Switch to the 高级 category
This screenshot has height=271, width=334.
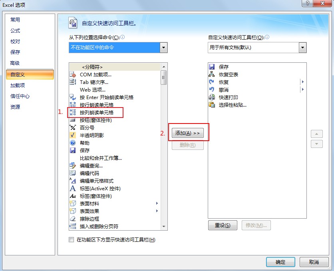[x=15, y=63]
